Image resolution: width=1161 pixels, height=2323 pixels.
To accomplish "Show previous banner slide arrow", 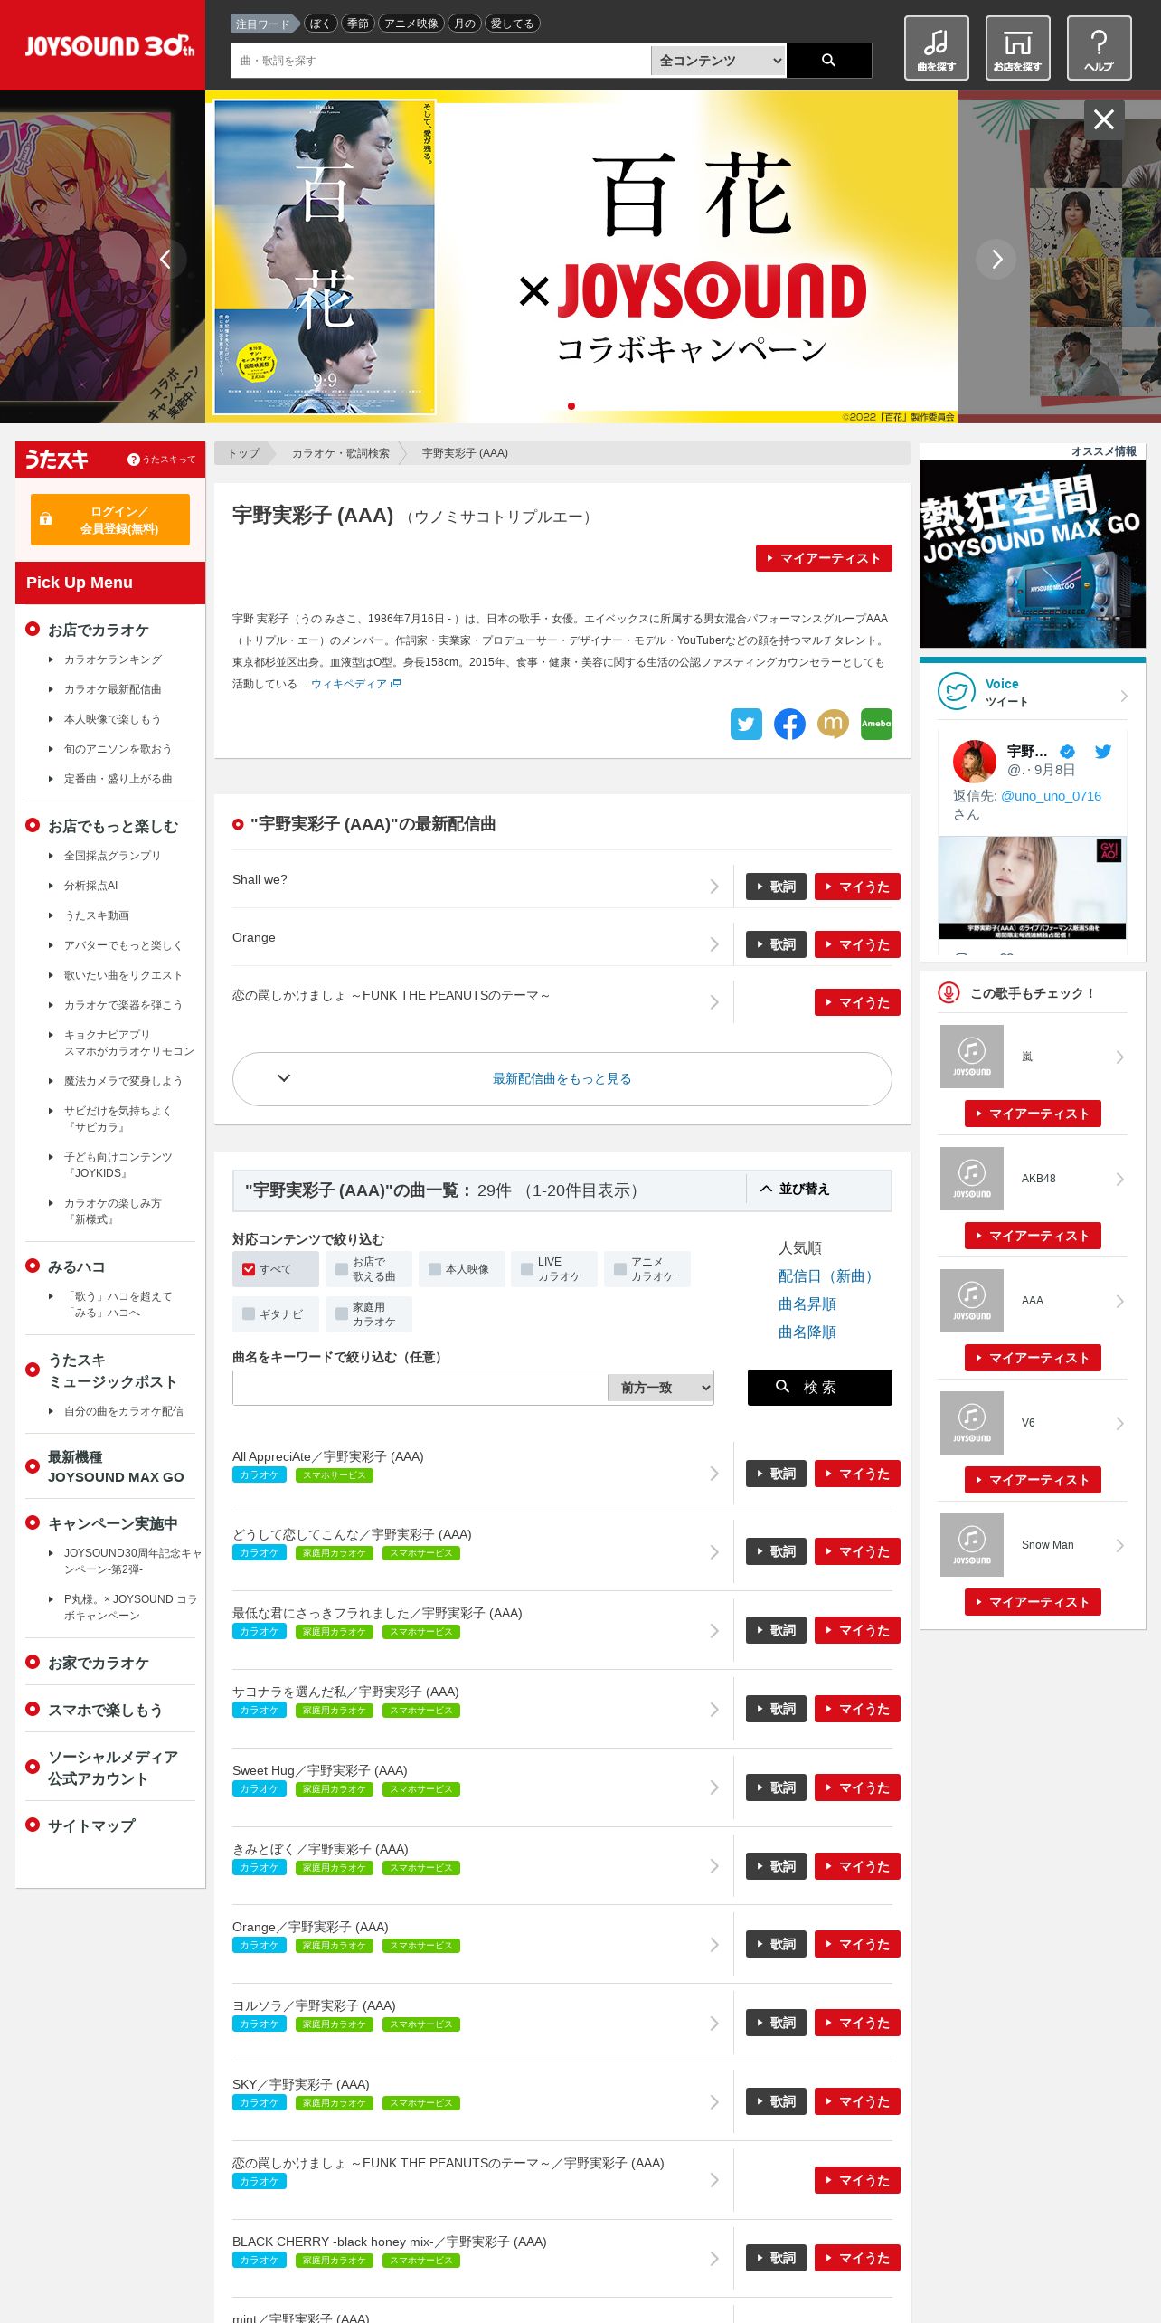I will tap(165, 260).
